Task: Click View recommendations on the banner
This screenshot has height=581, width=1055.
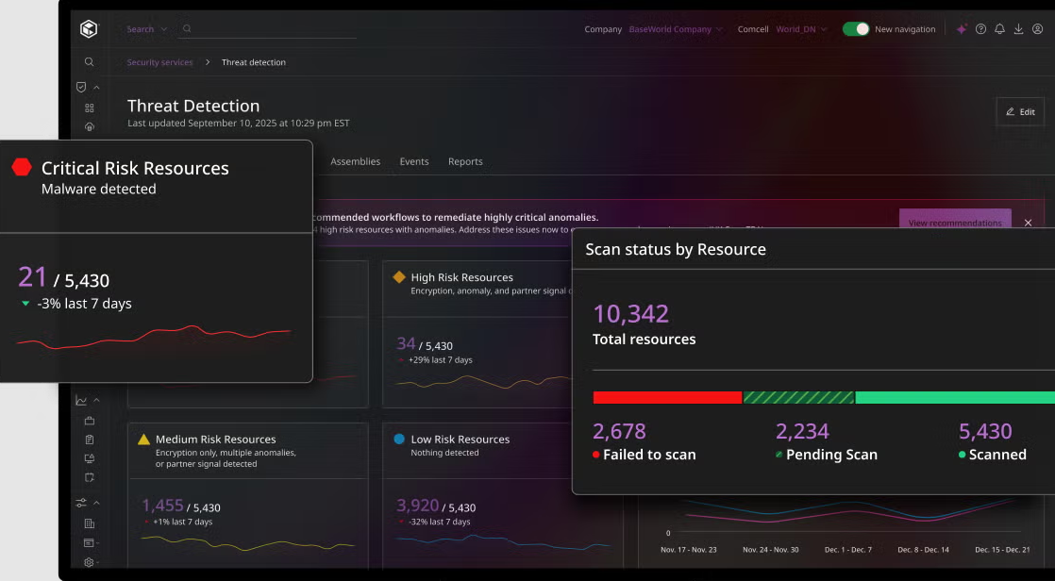Action: pyautogui.click(x=955, y=222)
